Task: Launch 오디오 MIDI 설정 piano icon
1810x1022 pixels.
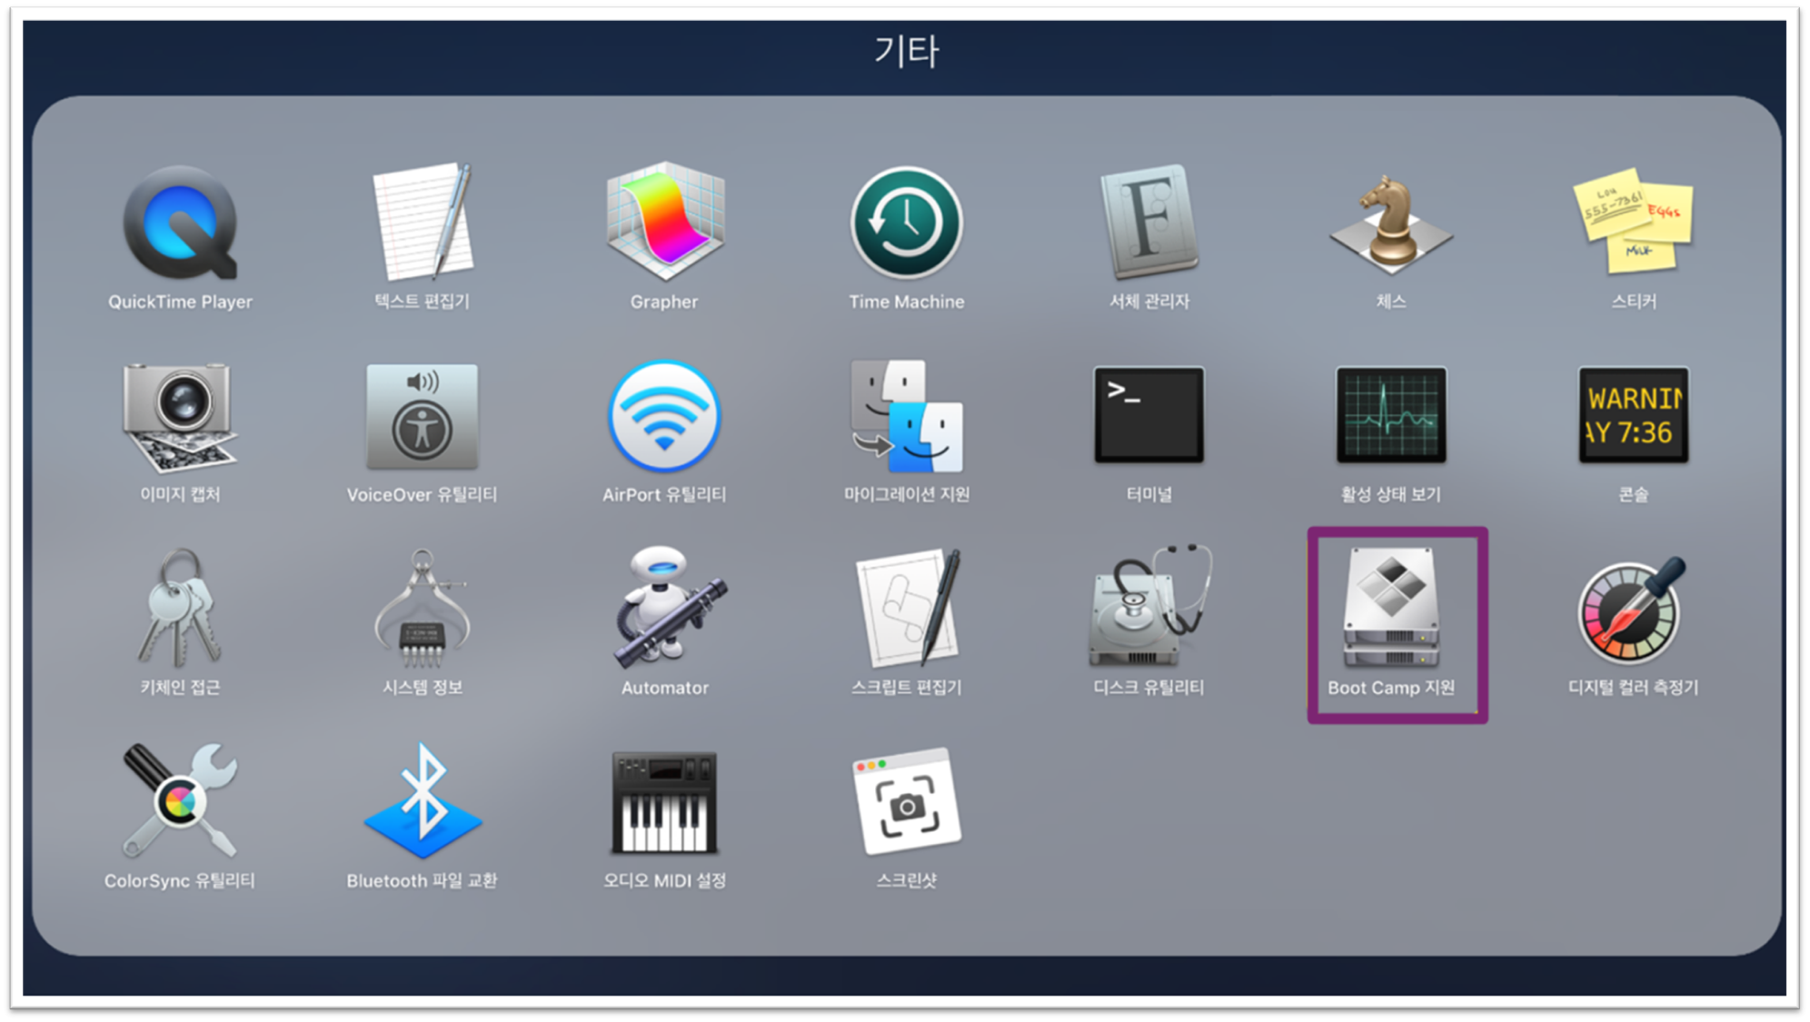Action: (664, 801)
